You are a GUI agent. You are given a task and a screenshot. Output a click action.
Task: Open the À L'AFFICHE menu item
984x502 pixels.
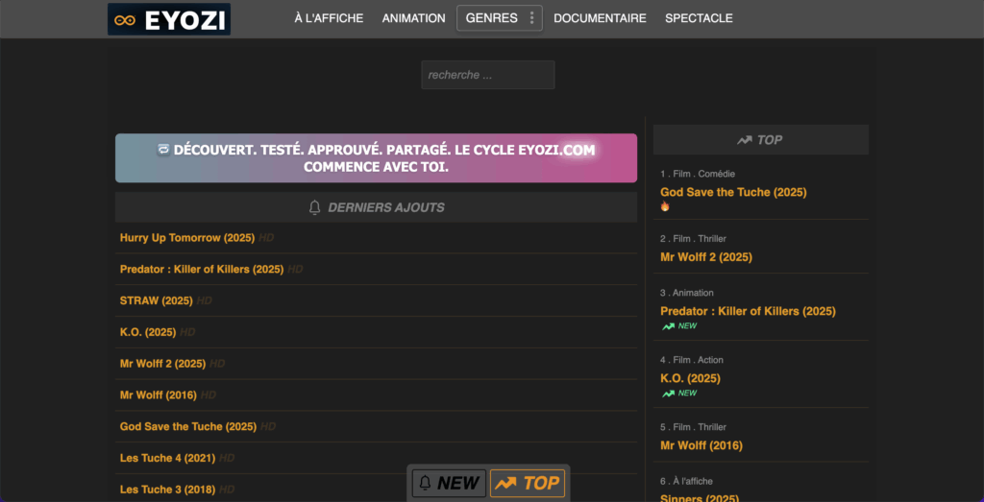[x=329, y=18]
